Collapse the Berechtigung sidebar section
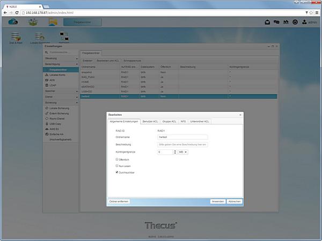 point(61,64)
